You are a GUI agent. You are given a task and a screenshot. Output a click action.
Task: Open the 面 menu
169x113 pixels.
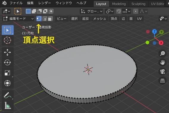coord(131,19)
